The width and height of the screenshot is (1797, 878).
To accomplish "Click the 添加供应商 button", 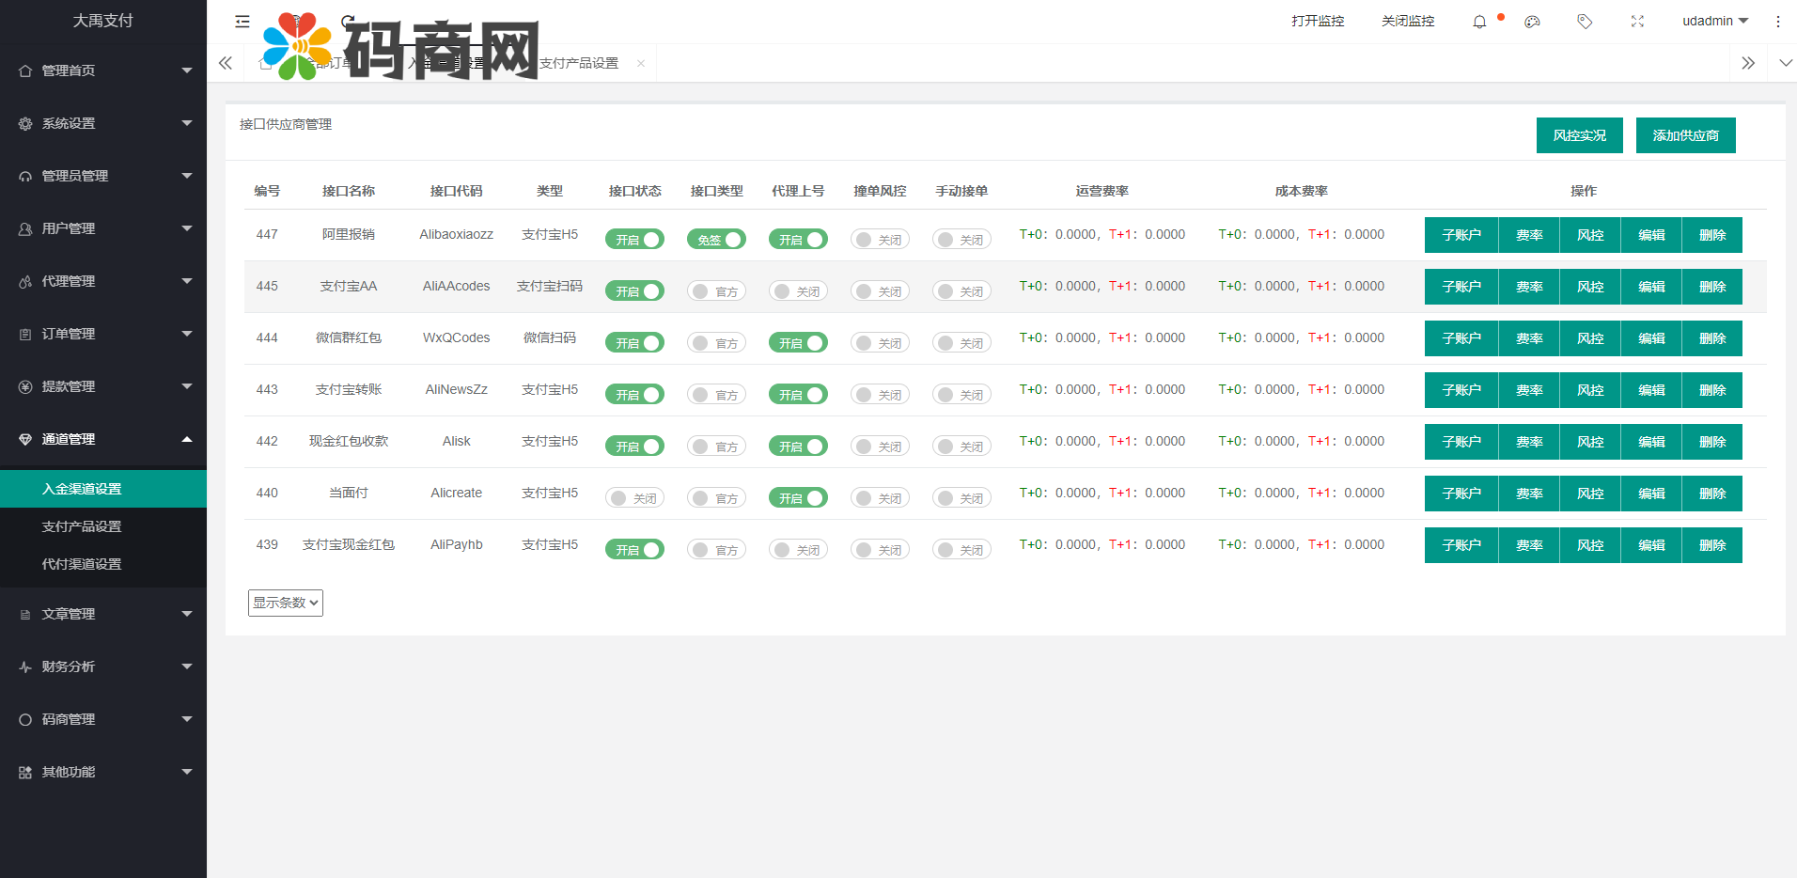I will [1685, 135].
